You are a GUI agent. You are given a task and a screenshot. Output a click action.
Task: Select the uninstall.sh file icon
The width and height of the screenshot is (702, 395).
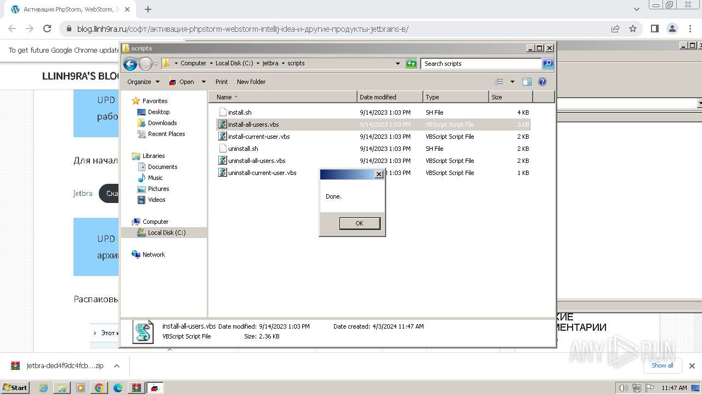click(x=223, y=149)
